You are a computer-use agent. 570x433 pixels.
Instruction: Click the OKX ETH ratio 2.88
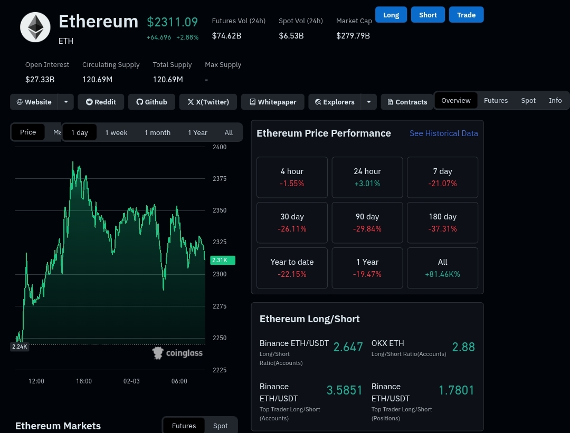coord(463,347)
